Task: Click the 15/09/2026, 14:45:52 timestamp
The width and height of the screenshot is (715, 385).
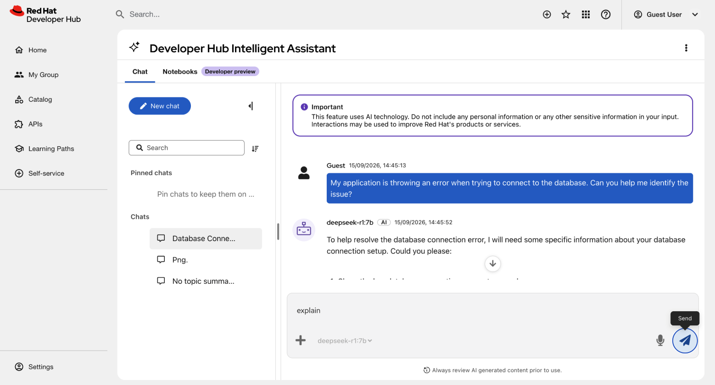Action: [423, 222]
